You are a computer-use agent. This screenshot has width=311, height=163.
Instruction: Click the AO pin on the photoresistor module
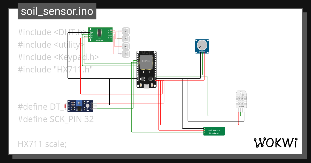pos(92,109)
